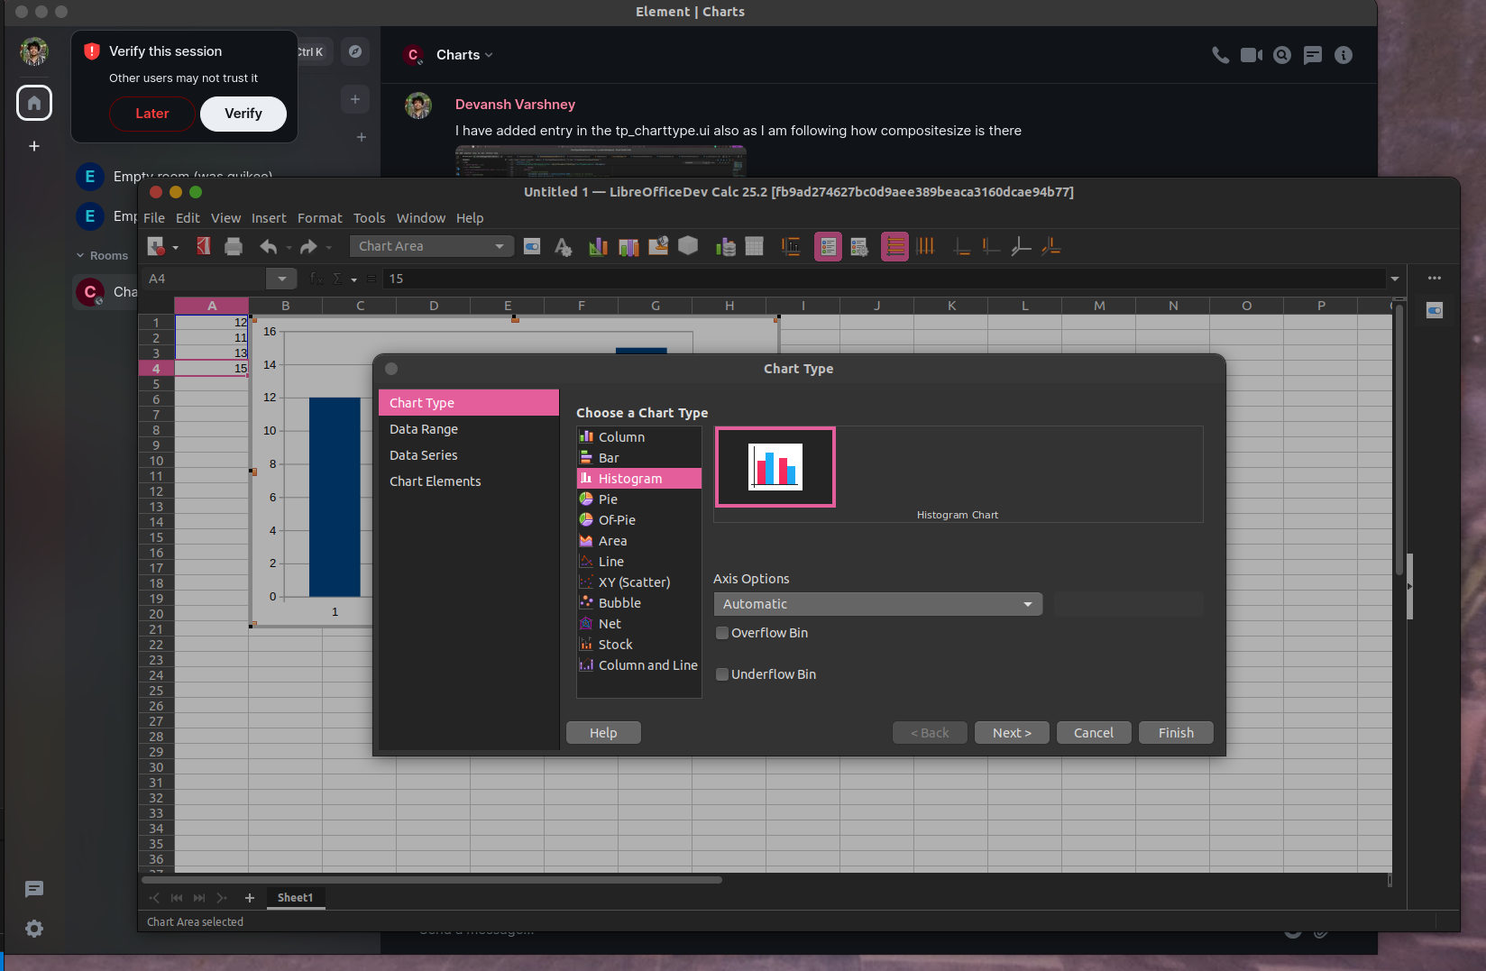Enable the Underflow Bin checkbox

click(x=721, y=674)
